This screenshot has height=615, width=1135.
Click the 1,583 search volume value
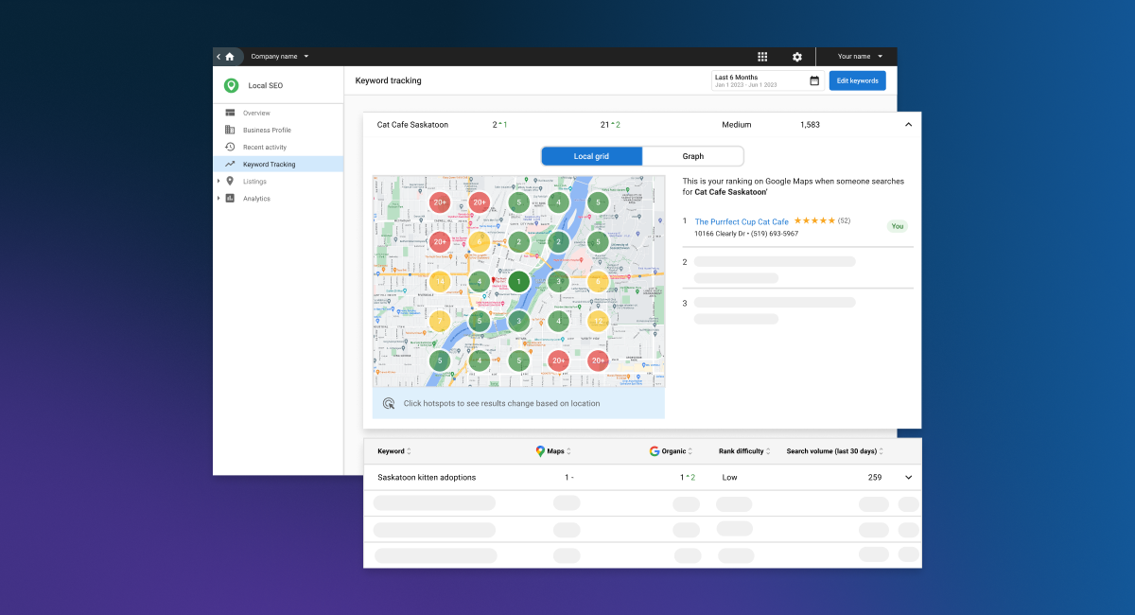810,125
